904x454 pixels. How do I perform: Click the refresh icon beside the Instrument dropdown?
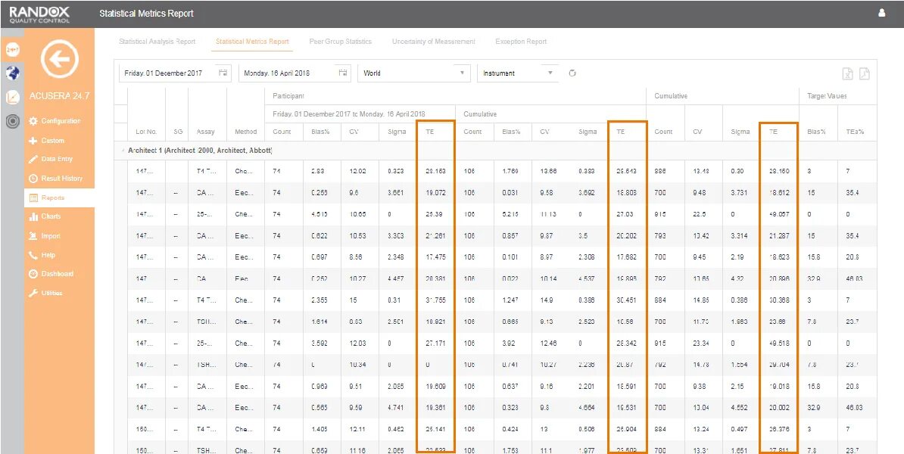point(572,73)
